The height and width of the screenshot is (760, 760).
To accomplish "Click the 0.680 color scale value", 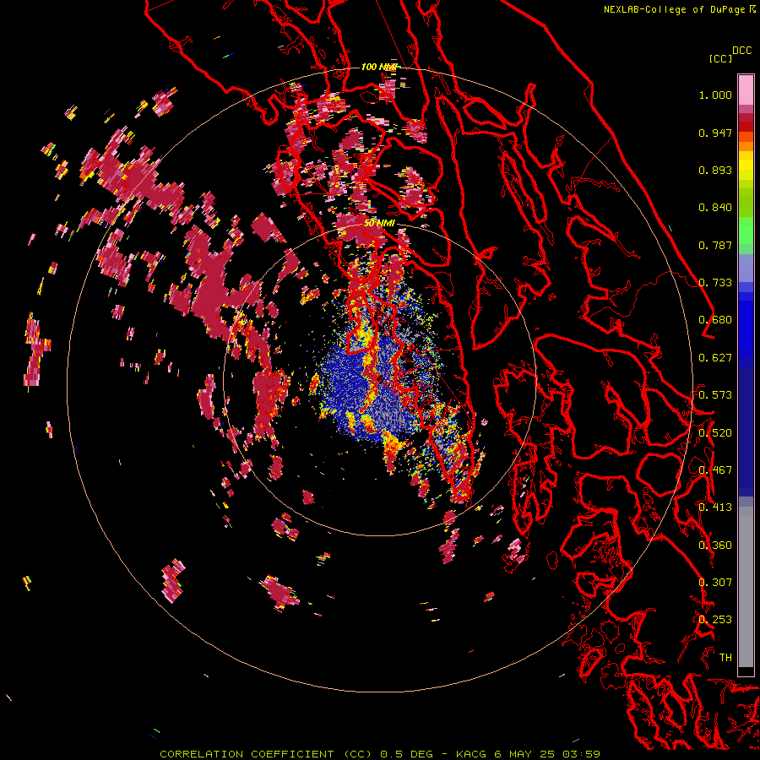I will [715, 320].
